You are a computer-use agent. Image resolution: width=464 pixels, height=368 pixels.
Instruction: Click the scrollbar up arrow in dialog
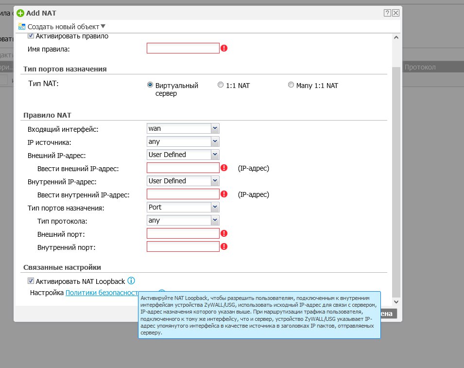coord(396,37)
